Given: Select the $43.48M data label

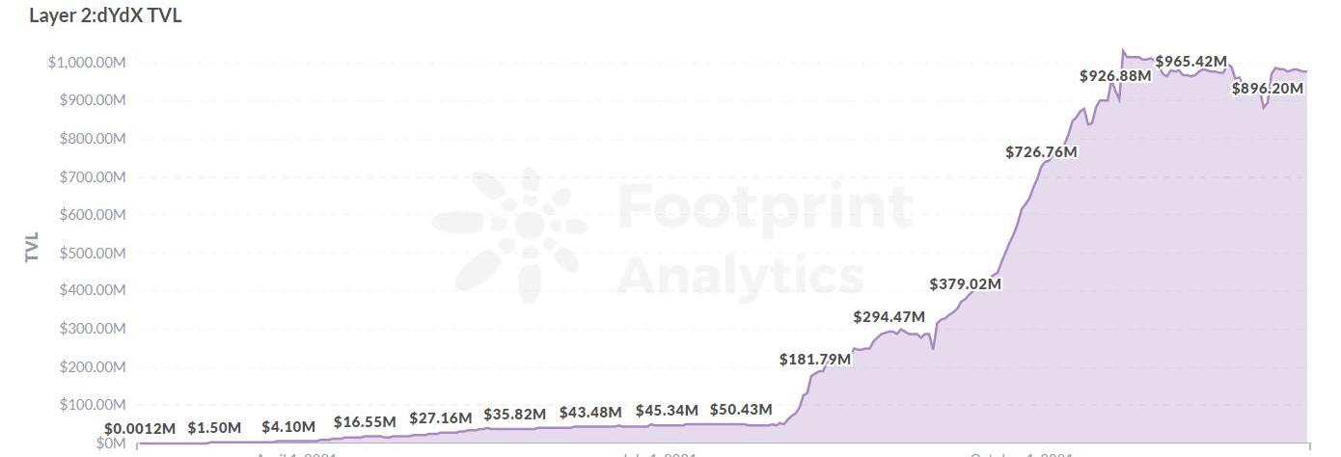Looking at the screenshot, I should [x=590, y=413].
